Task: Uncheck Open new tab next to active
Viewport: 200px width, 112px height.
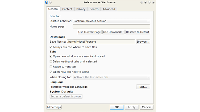Action: [51, 72]
